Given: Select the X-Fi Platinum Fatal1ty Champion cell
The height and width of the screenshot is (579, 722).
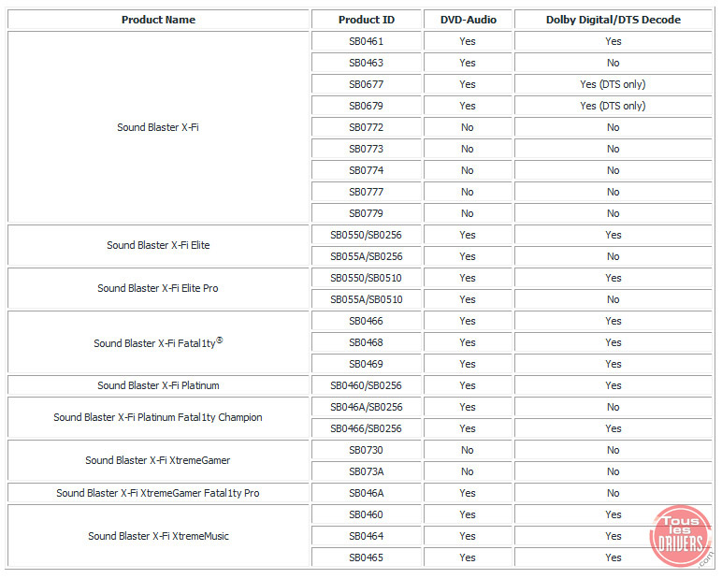Looking at the screenshot, I should pos(158,417).
